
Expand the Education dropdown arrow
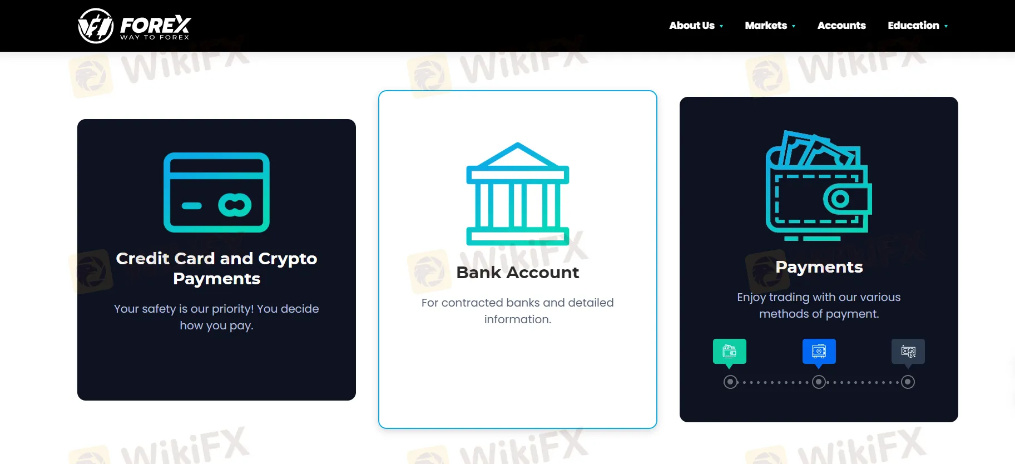[x=946, y=26]
